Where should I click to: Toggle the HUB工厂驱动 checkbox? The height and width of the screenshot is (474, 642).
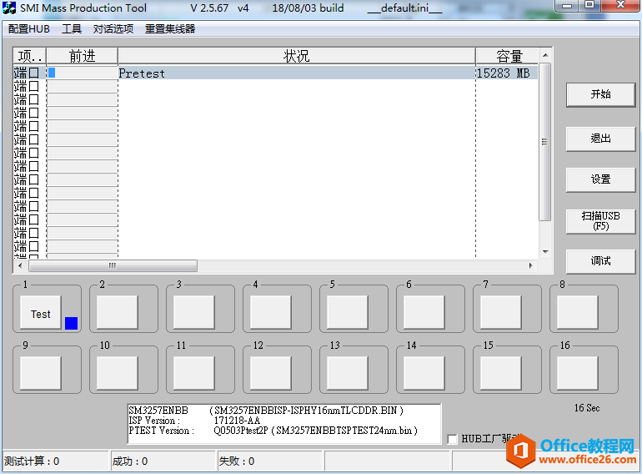click(453, 439)
